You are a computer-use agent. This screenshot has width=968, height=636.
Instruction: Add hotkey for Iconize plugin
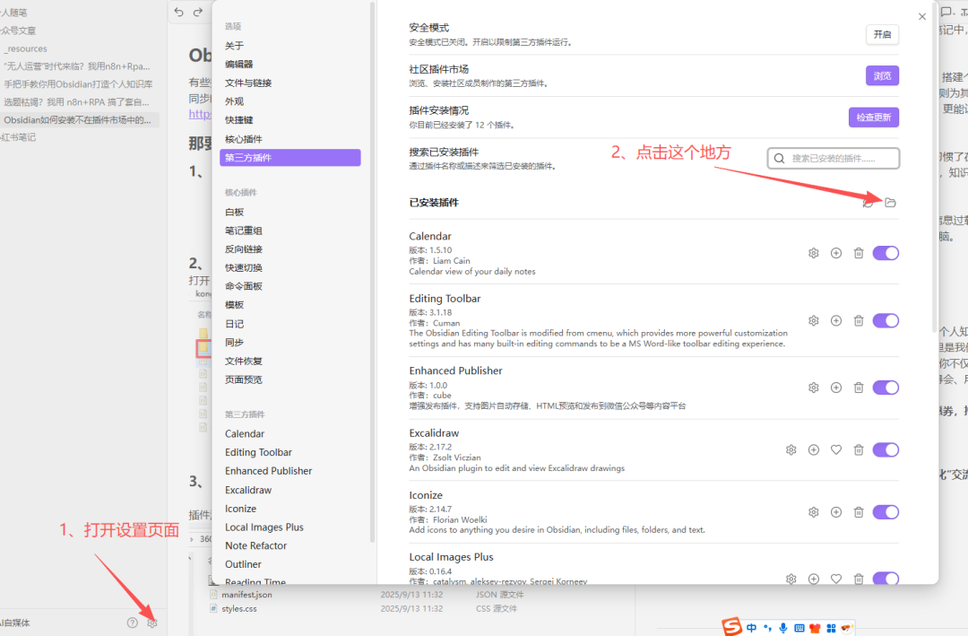coord(836,512)
